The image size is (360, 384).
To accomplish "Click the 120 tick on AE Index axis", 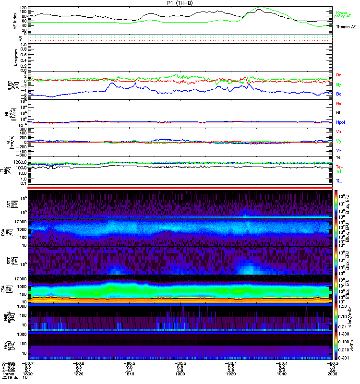I will pos(23,8).
